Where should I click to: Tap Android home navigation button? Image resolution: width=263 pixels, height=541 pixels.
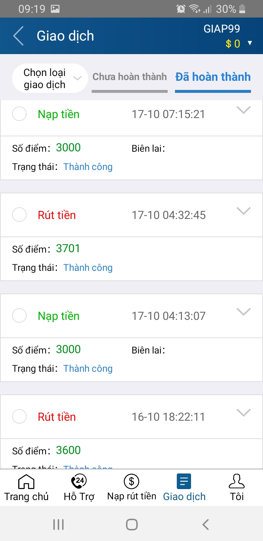click(131, 525)
